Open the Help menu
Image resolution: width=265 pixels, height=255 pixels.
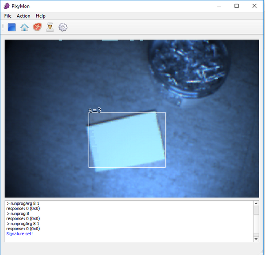(41, 16)
